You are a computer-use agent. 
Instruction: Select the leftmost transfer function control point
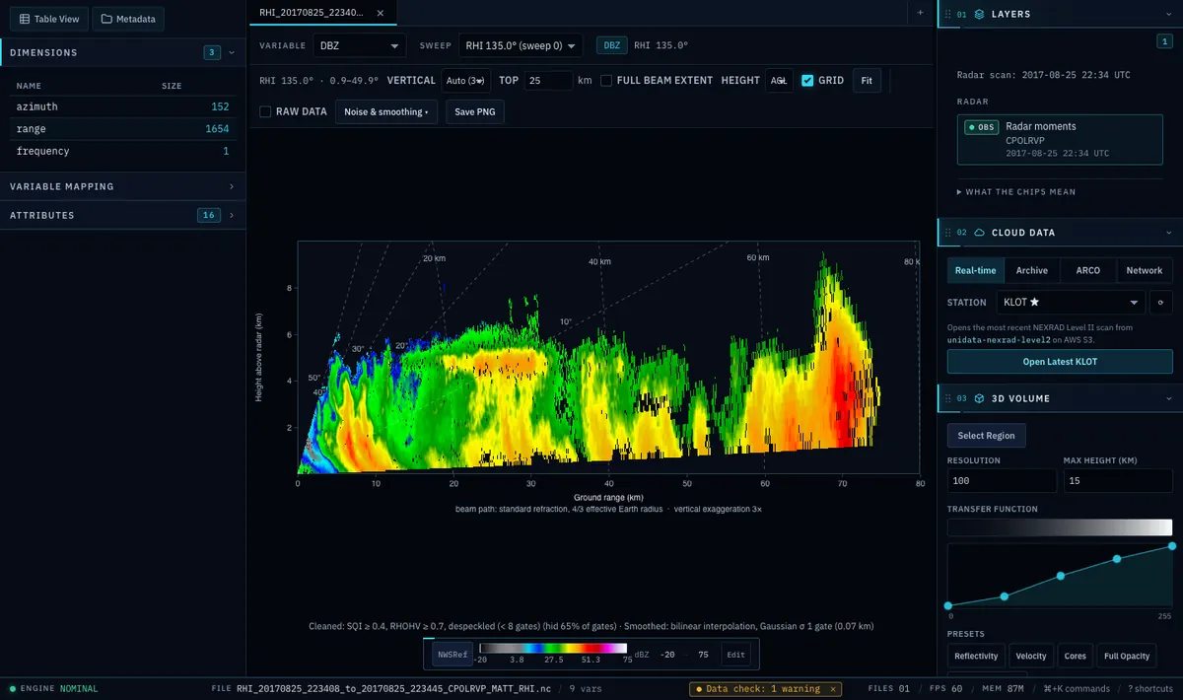(x=948, y=605)
